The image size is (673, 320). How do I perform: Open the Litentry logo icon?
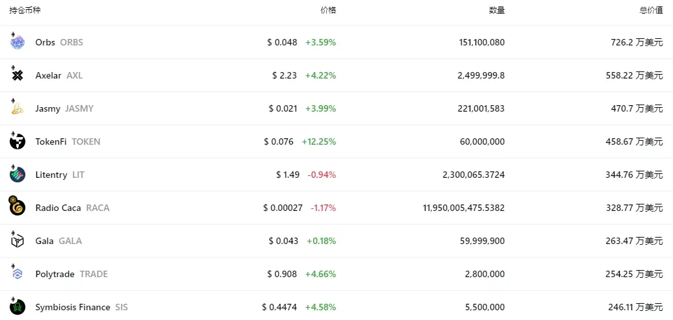(x=18, y=175)
